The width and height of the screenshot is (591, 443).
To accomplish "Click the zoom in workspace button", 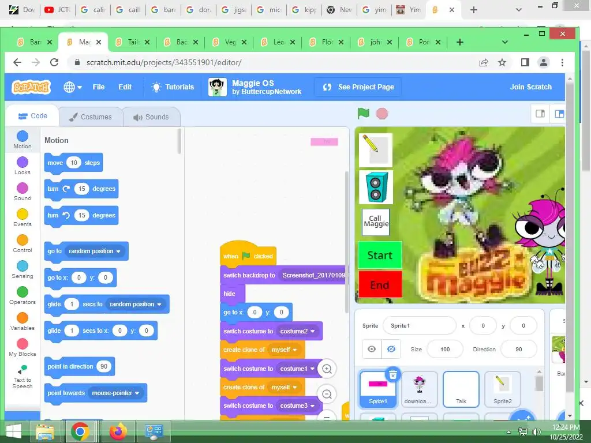I will pyautogui.click(x=327, y=369).
